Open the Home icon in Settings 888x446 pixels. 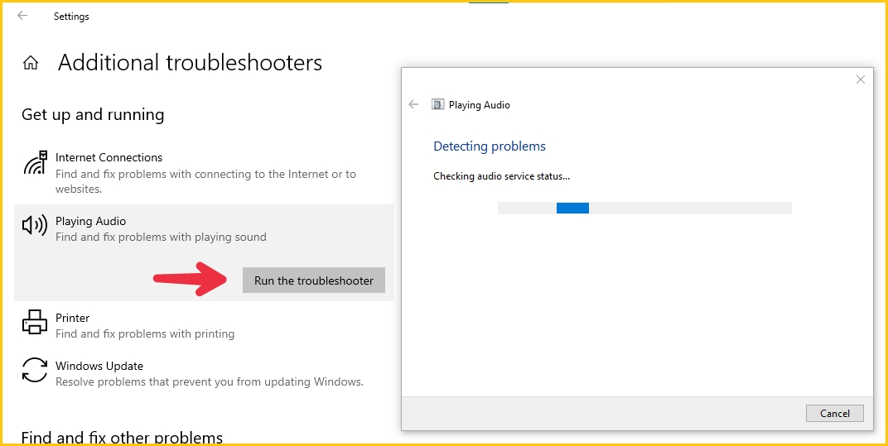(31, 63)
